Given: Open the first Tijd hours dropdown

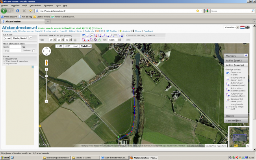Looking at the screenshot, I should pos(54,40).
